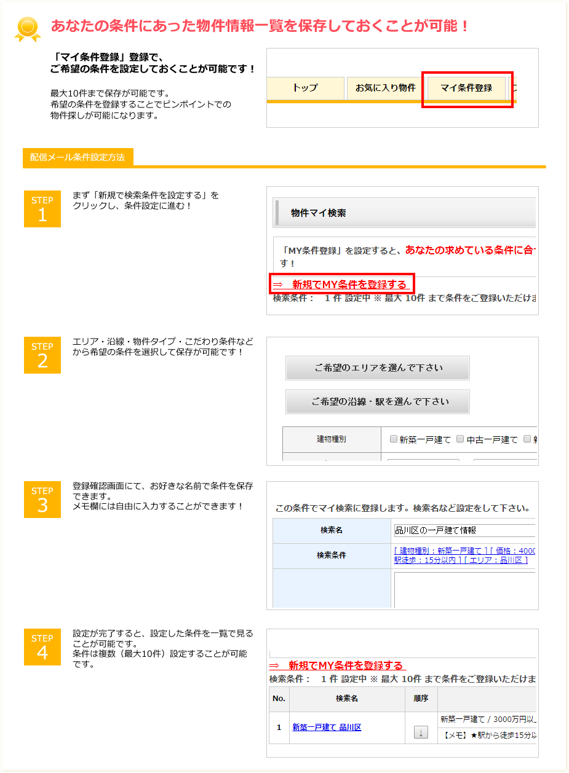Open the saved search 新築一戸建て 品川区

[x=327, y=728]
